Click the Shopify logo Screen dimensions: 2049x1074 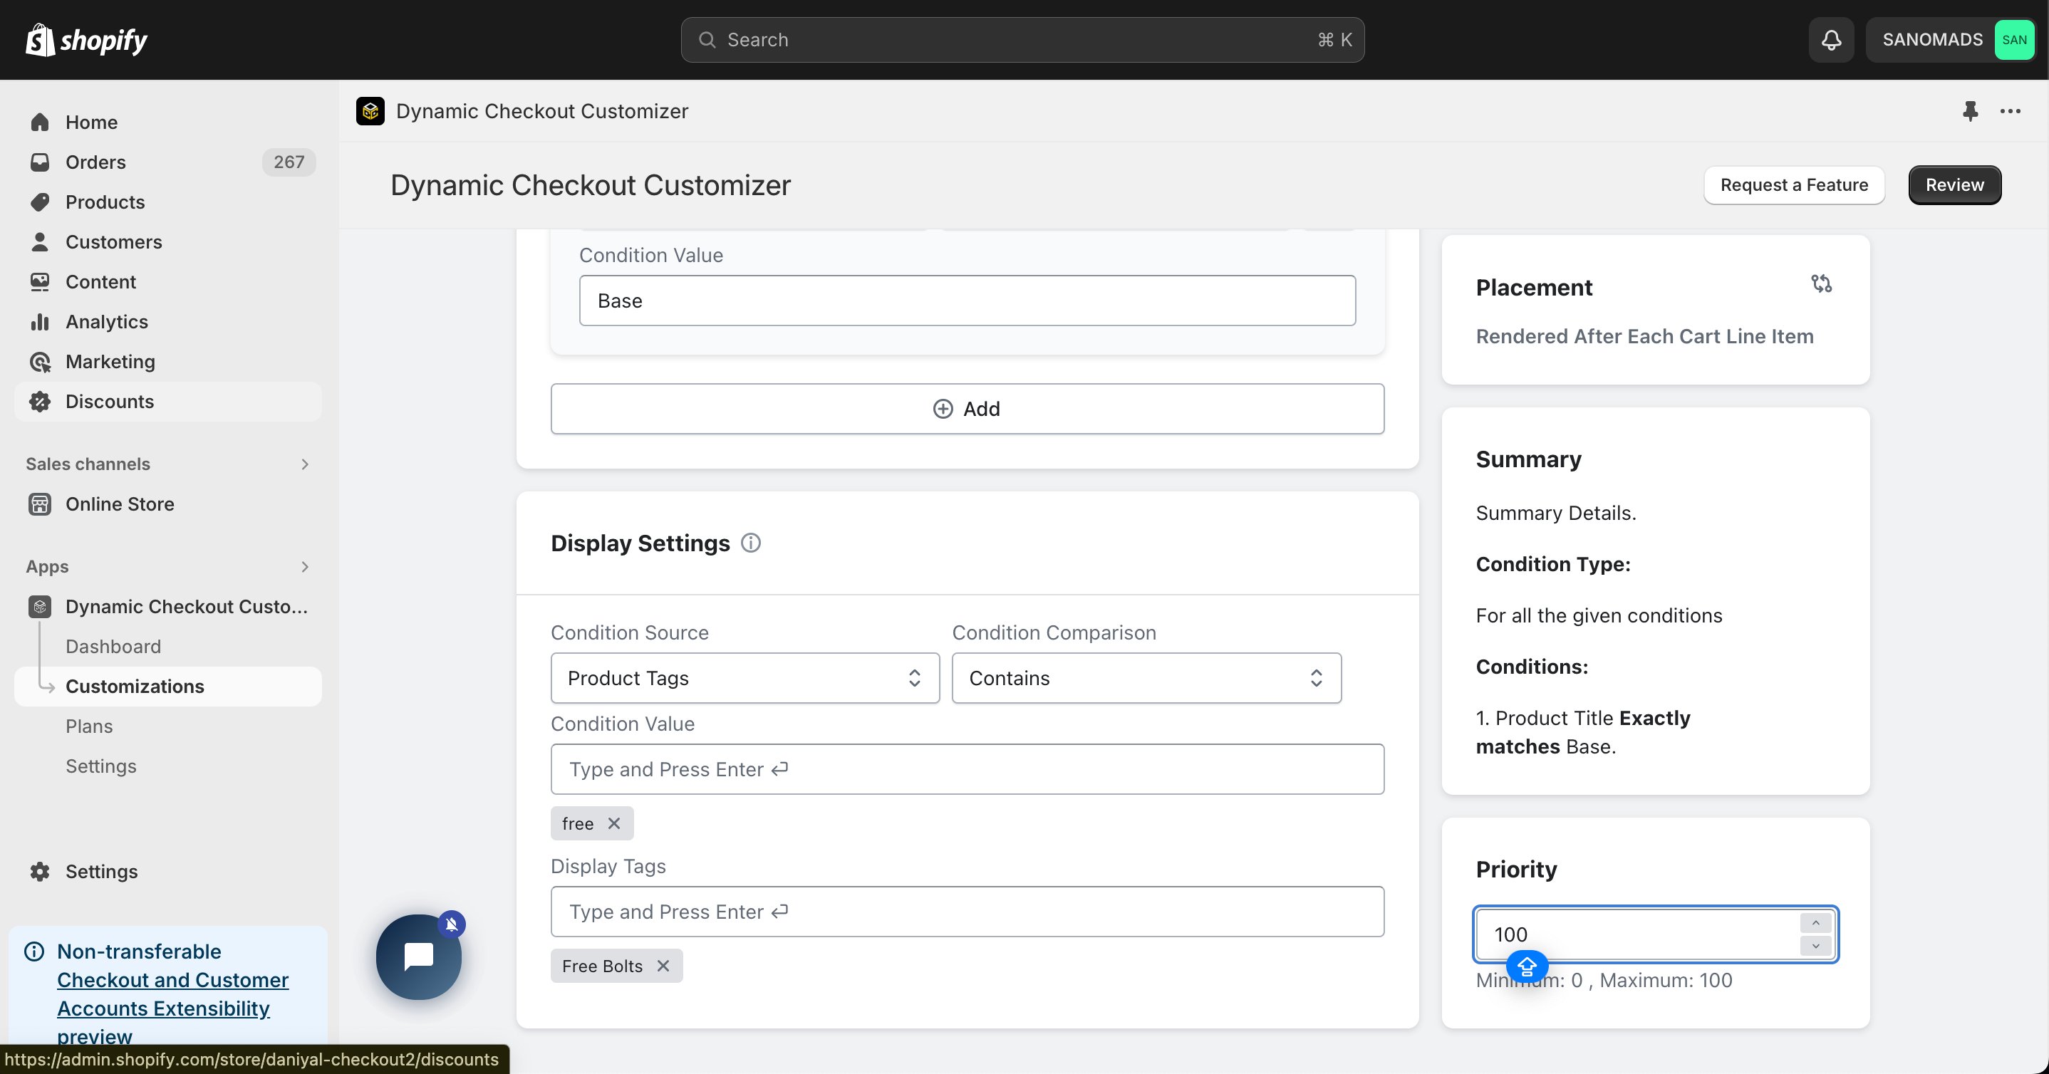(x=86, y=40)
